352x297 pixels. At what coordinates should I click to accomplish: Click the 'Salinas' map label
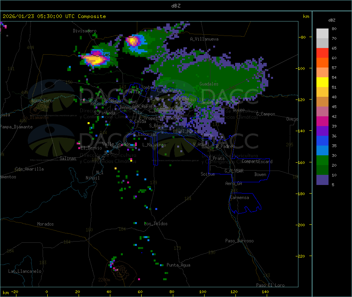pyautogui.click(x=68, y=158)
